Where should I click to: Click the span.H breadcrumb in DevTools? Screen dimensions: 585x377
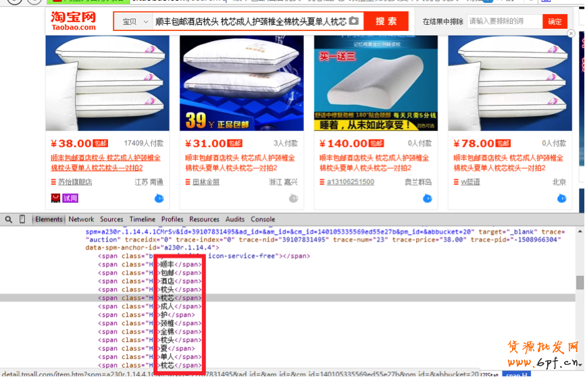pyautogui.click(x=516, y=374)
